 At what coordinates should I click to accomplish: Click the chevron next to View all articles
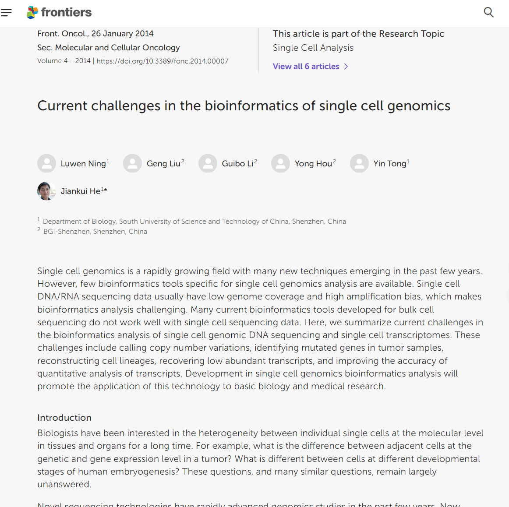click(x=346, y=67)
